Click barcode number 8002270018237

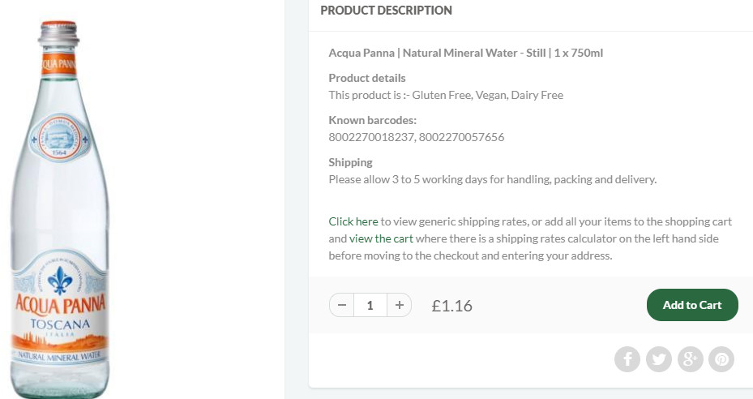coord(371,137)
